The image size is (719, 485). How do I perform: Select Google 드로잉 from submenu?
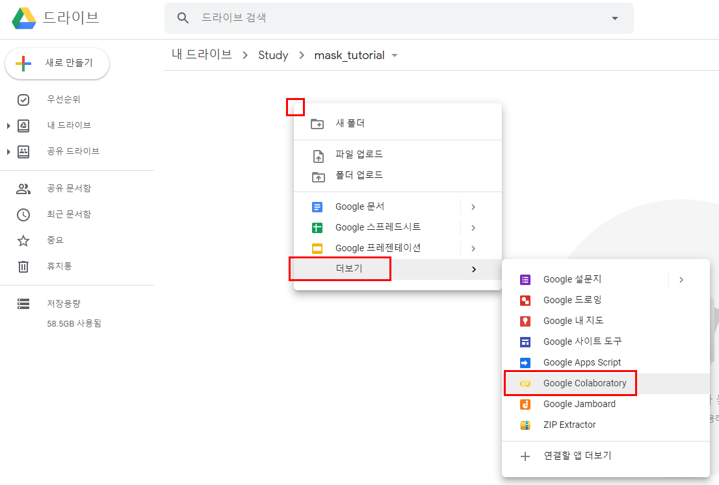(x=606, y=300)
